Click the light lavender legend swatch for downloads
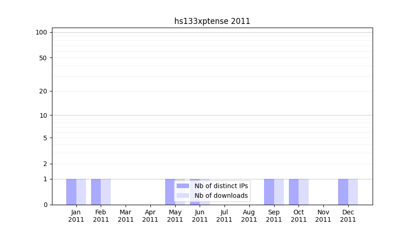The width and height of the screenshot is (414, 230). click(x=183, y=195)
